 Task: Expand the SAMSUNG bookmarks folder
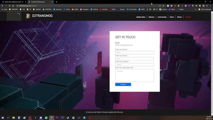[13, 9]
